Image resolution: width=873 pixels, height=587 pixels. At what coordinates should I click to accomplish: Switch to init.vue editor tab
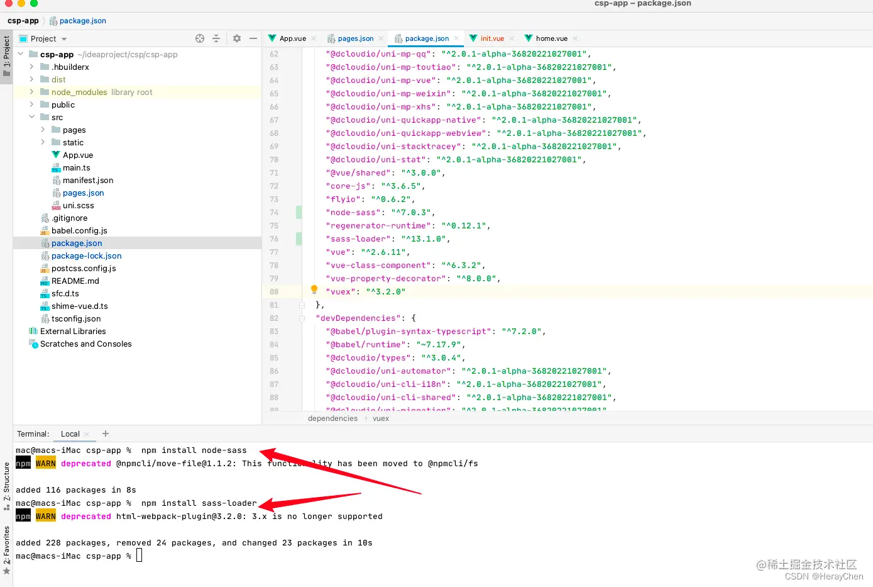(492, 38)
